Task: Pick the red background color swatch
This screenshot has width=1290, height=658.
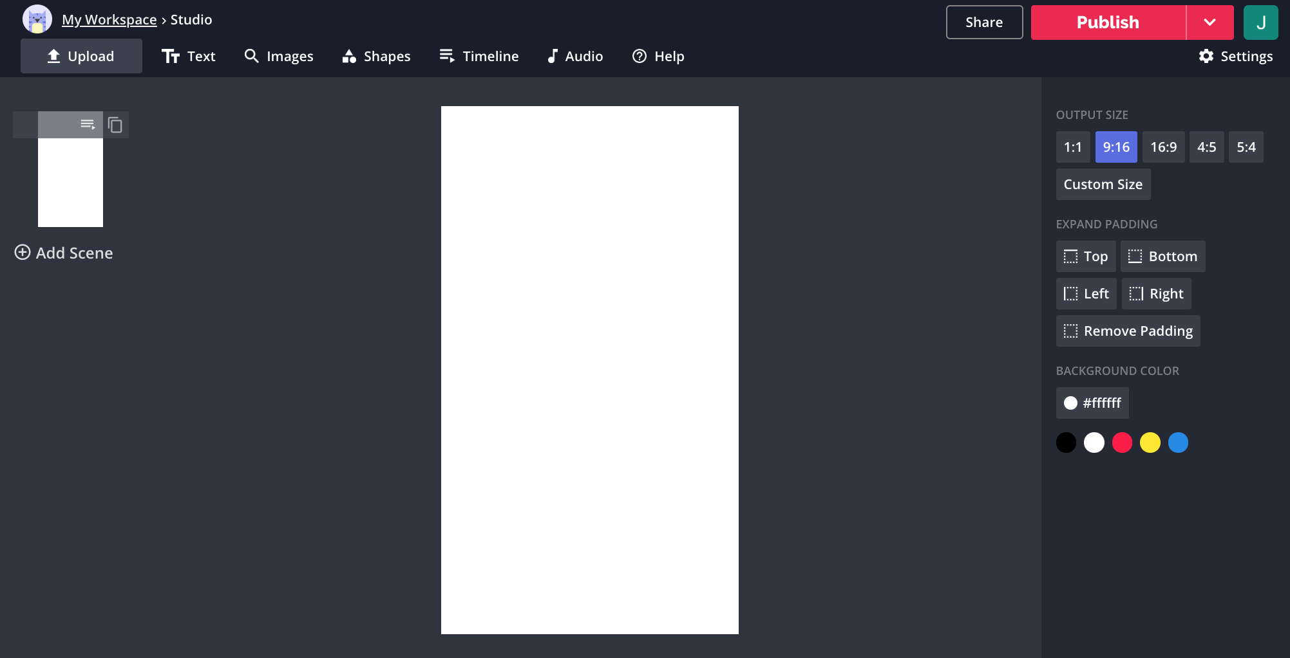Action: pos(1122,443)
